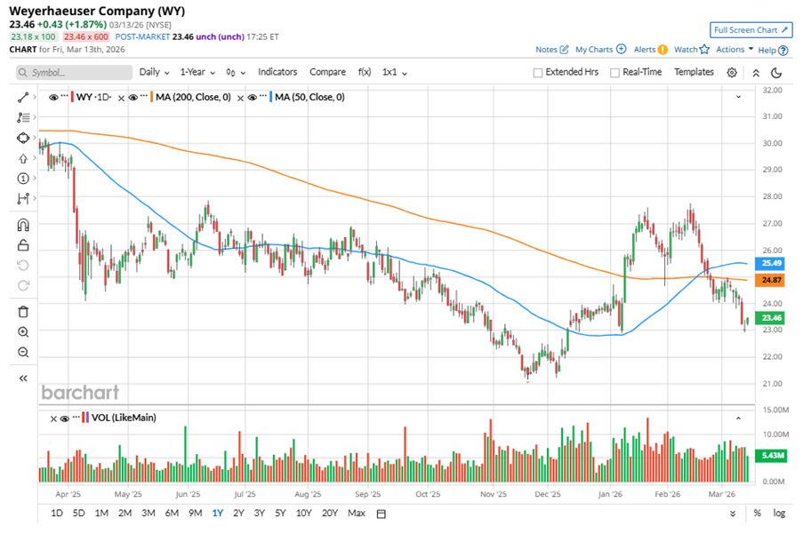Screen dimensions: 803x534
Task: Add to My Charts plus icon
Action: (621, 49)
